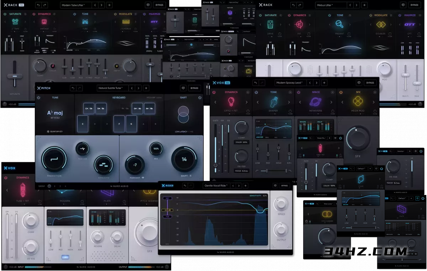Click the Opto + FET lightbulb icon in Xvox Pro
Image resolution: width=427 pixels, height=271 pixels.
231,102
